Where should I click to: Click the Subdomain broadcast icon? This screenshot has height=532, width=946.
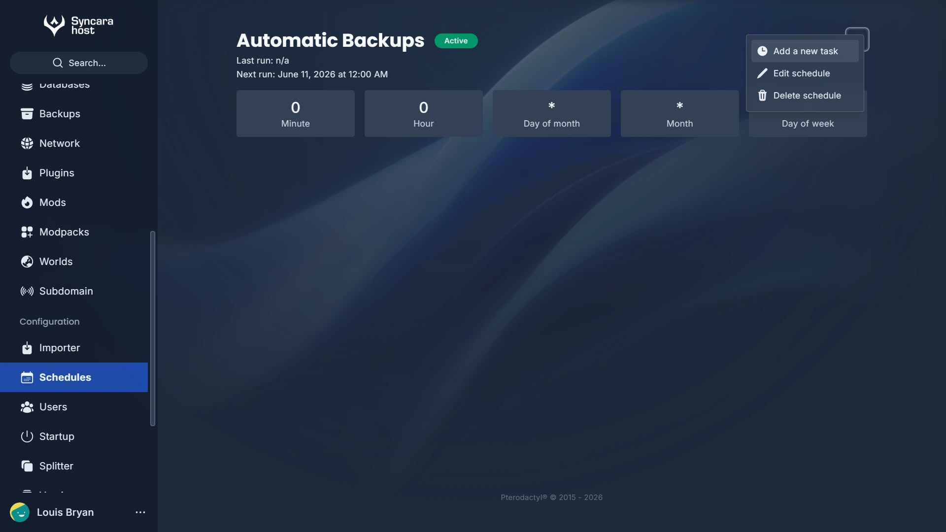point(27,291)
